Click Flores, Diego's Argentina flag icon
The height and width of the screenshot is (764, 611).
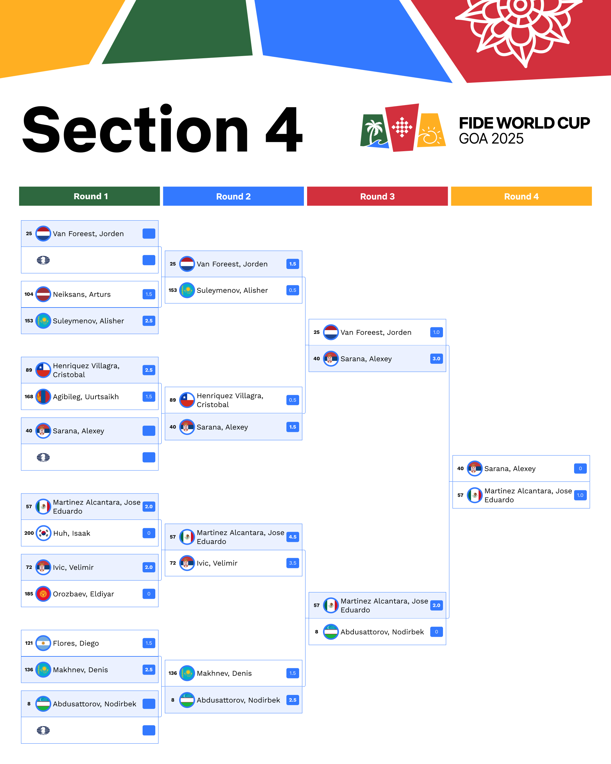pos(43,643)
